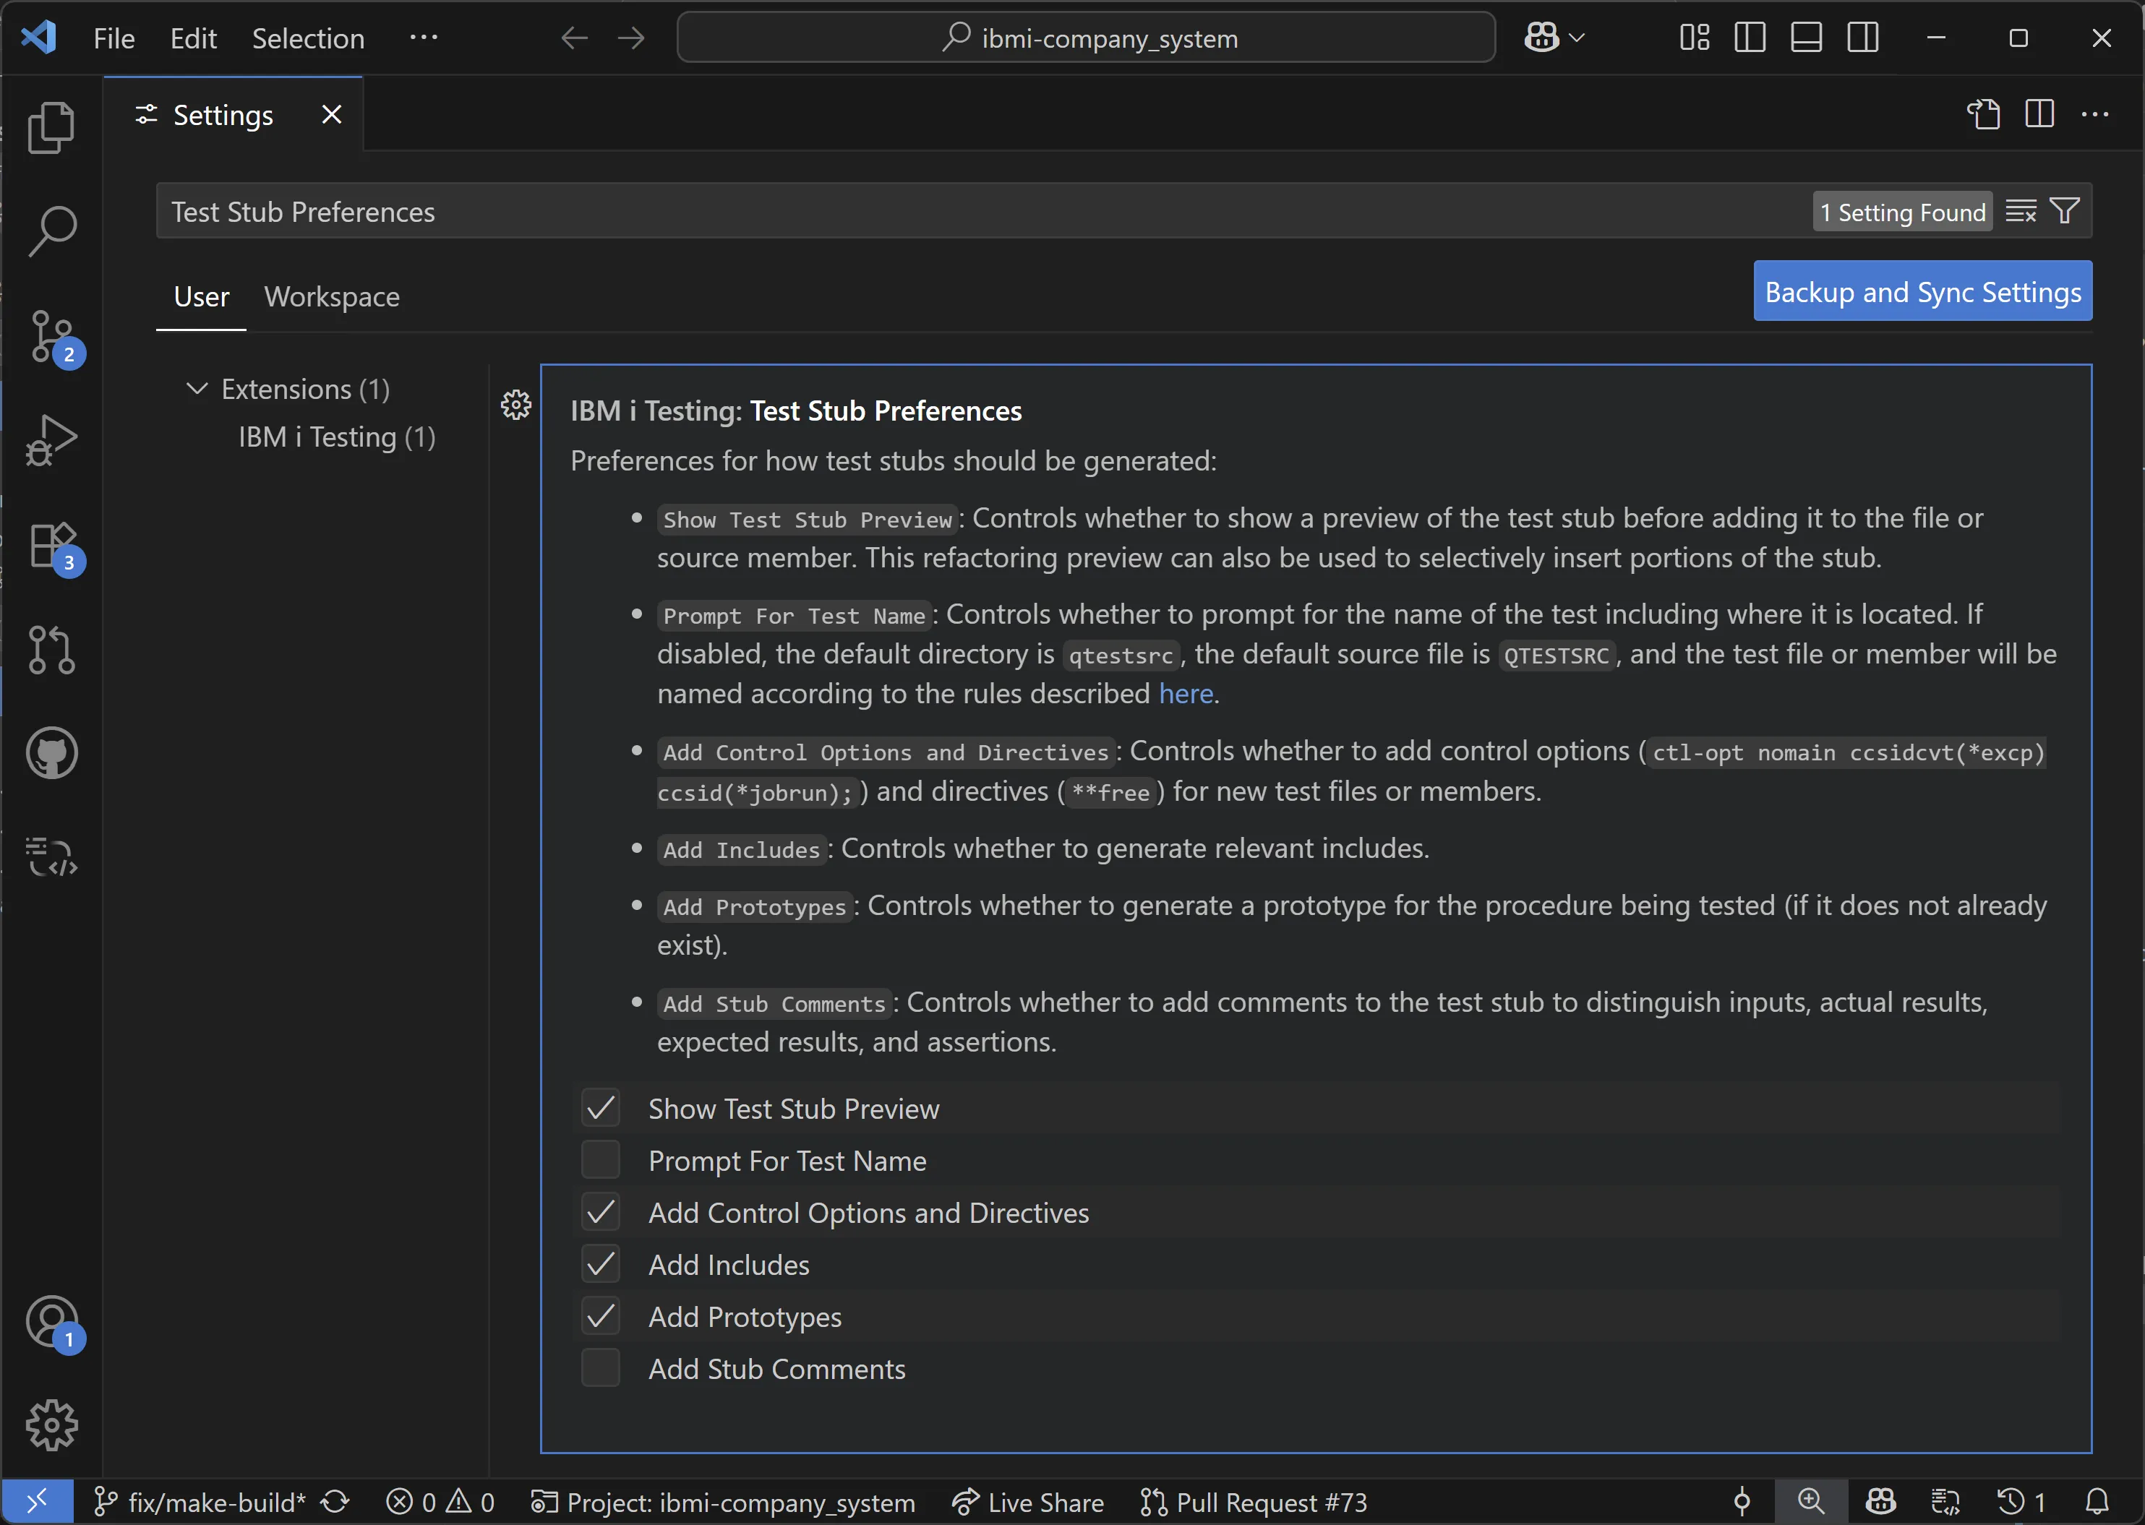Go back with the left arrow
This screenshot has width=2145, height=1525.
[574, 38]
